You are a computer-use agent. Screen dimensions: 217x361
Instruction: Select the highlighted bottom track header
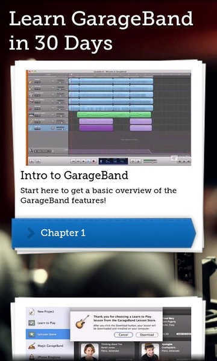click(x=48, y=128)
